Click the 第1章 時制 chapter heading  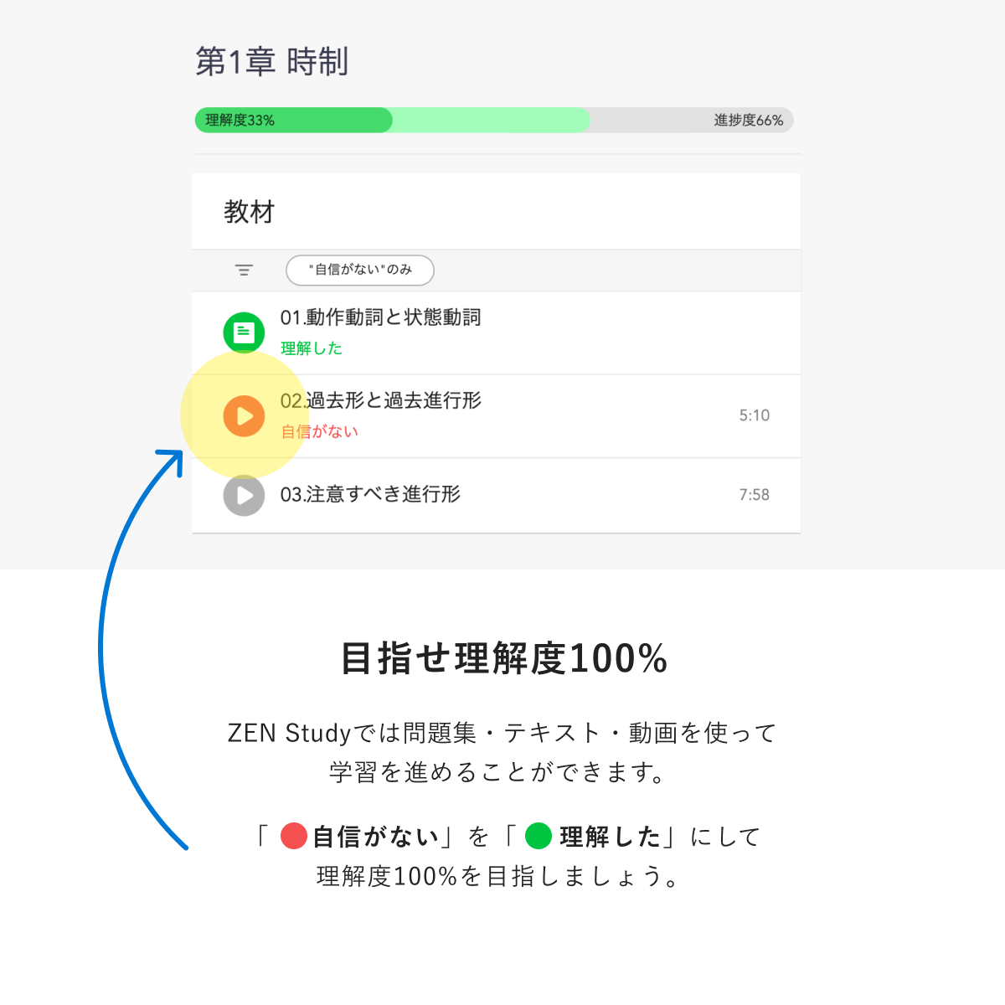point(271,62)
